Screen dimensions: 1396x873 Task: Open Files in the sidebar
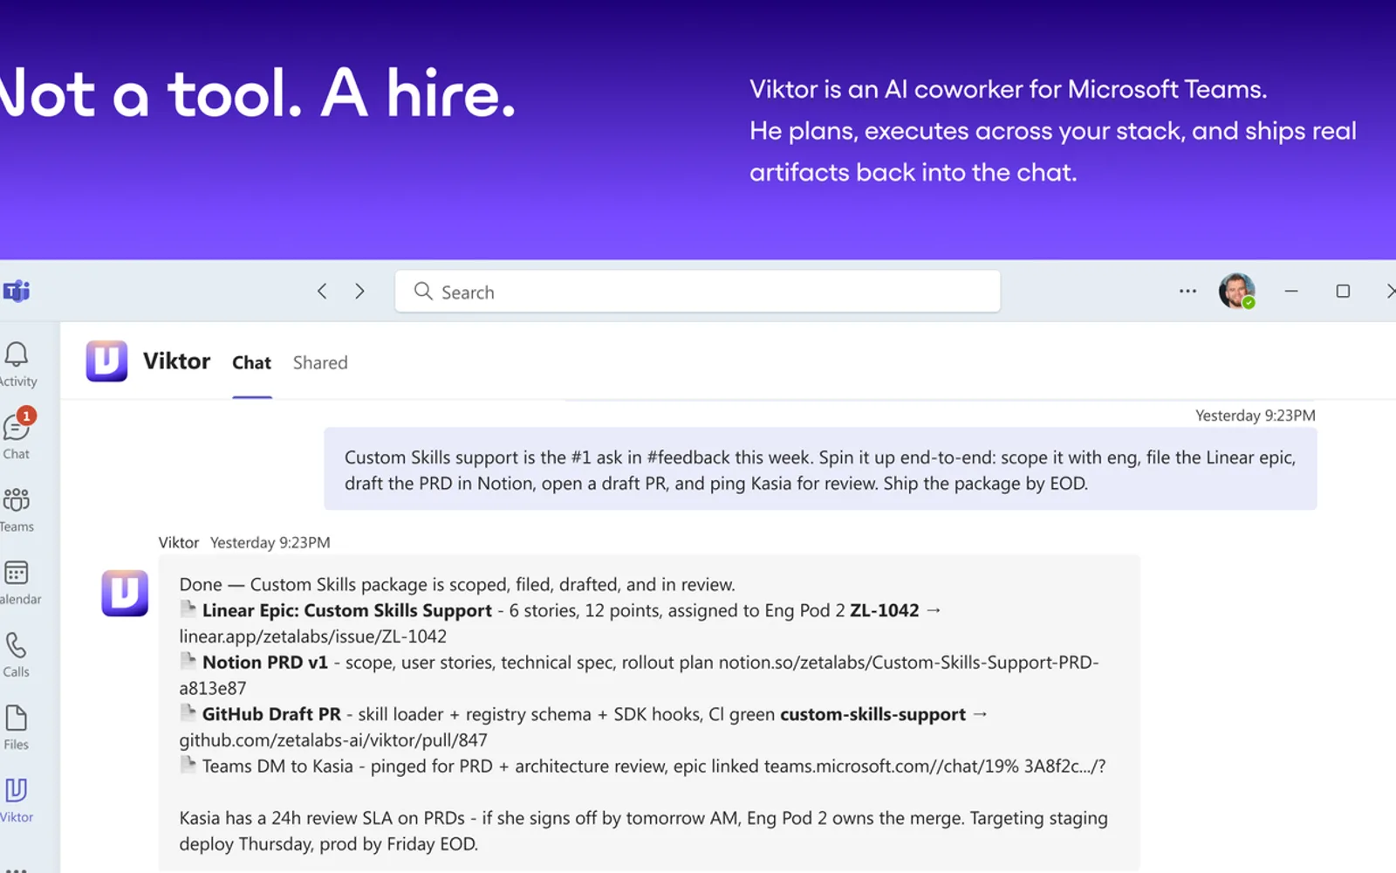pyautogui.click(x=17, y=727)
